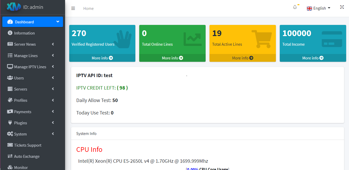
Task: Click the hamburger sidebar toggle icon
Action: 73,8
